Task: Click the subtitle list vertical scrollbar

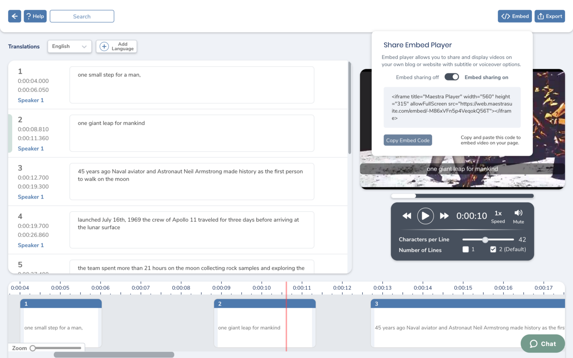Action: coord(350,108)
